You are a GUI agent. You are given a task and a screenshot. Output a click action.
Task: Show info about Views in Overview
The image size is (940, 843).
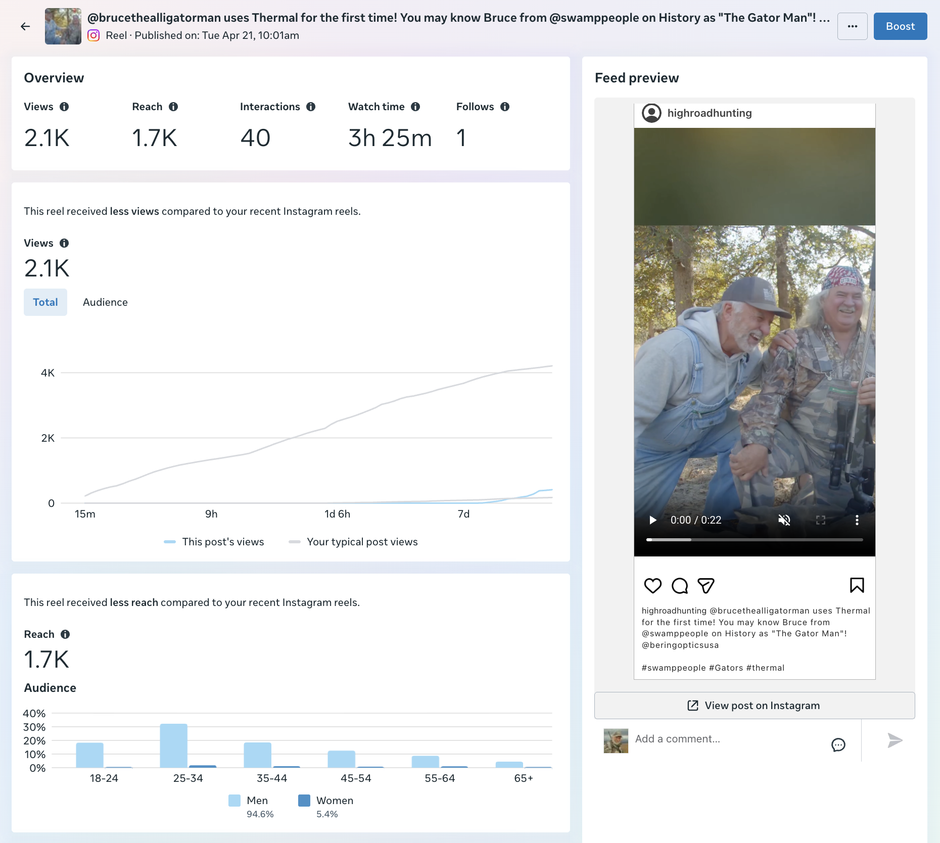(64, 107)
